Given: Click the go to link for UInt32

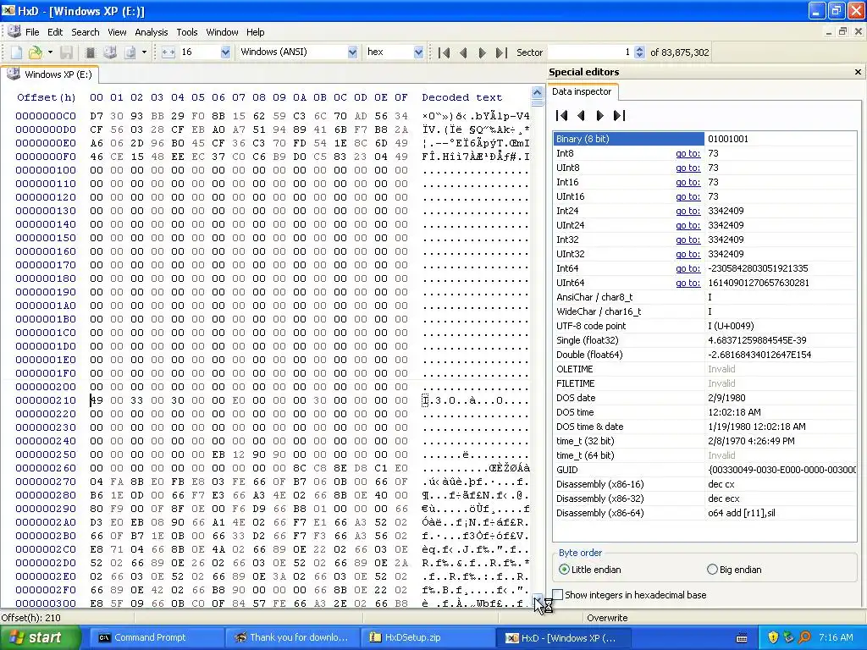Looking at the screenshot, I should [x=688, y=254].
